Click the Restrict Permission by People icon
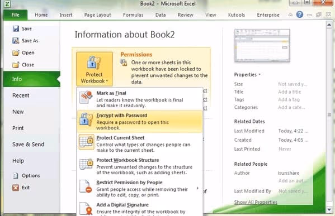 click(86, 186)
